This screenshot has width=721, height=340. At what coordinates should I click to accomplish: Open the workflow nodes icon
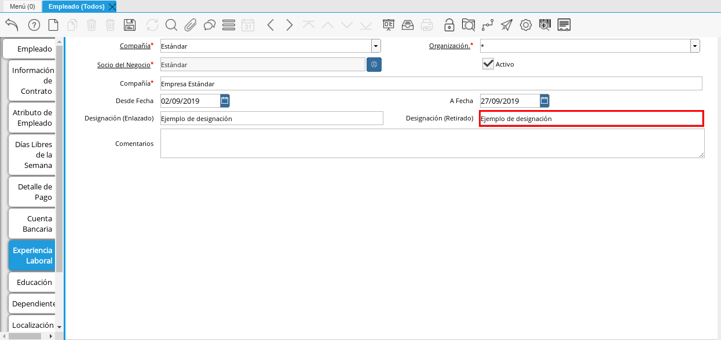[488, 25]
